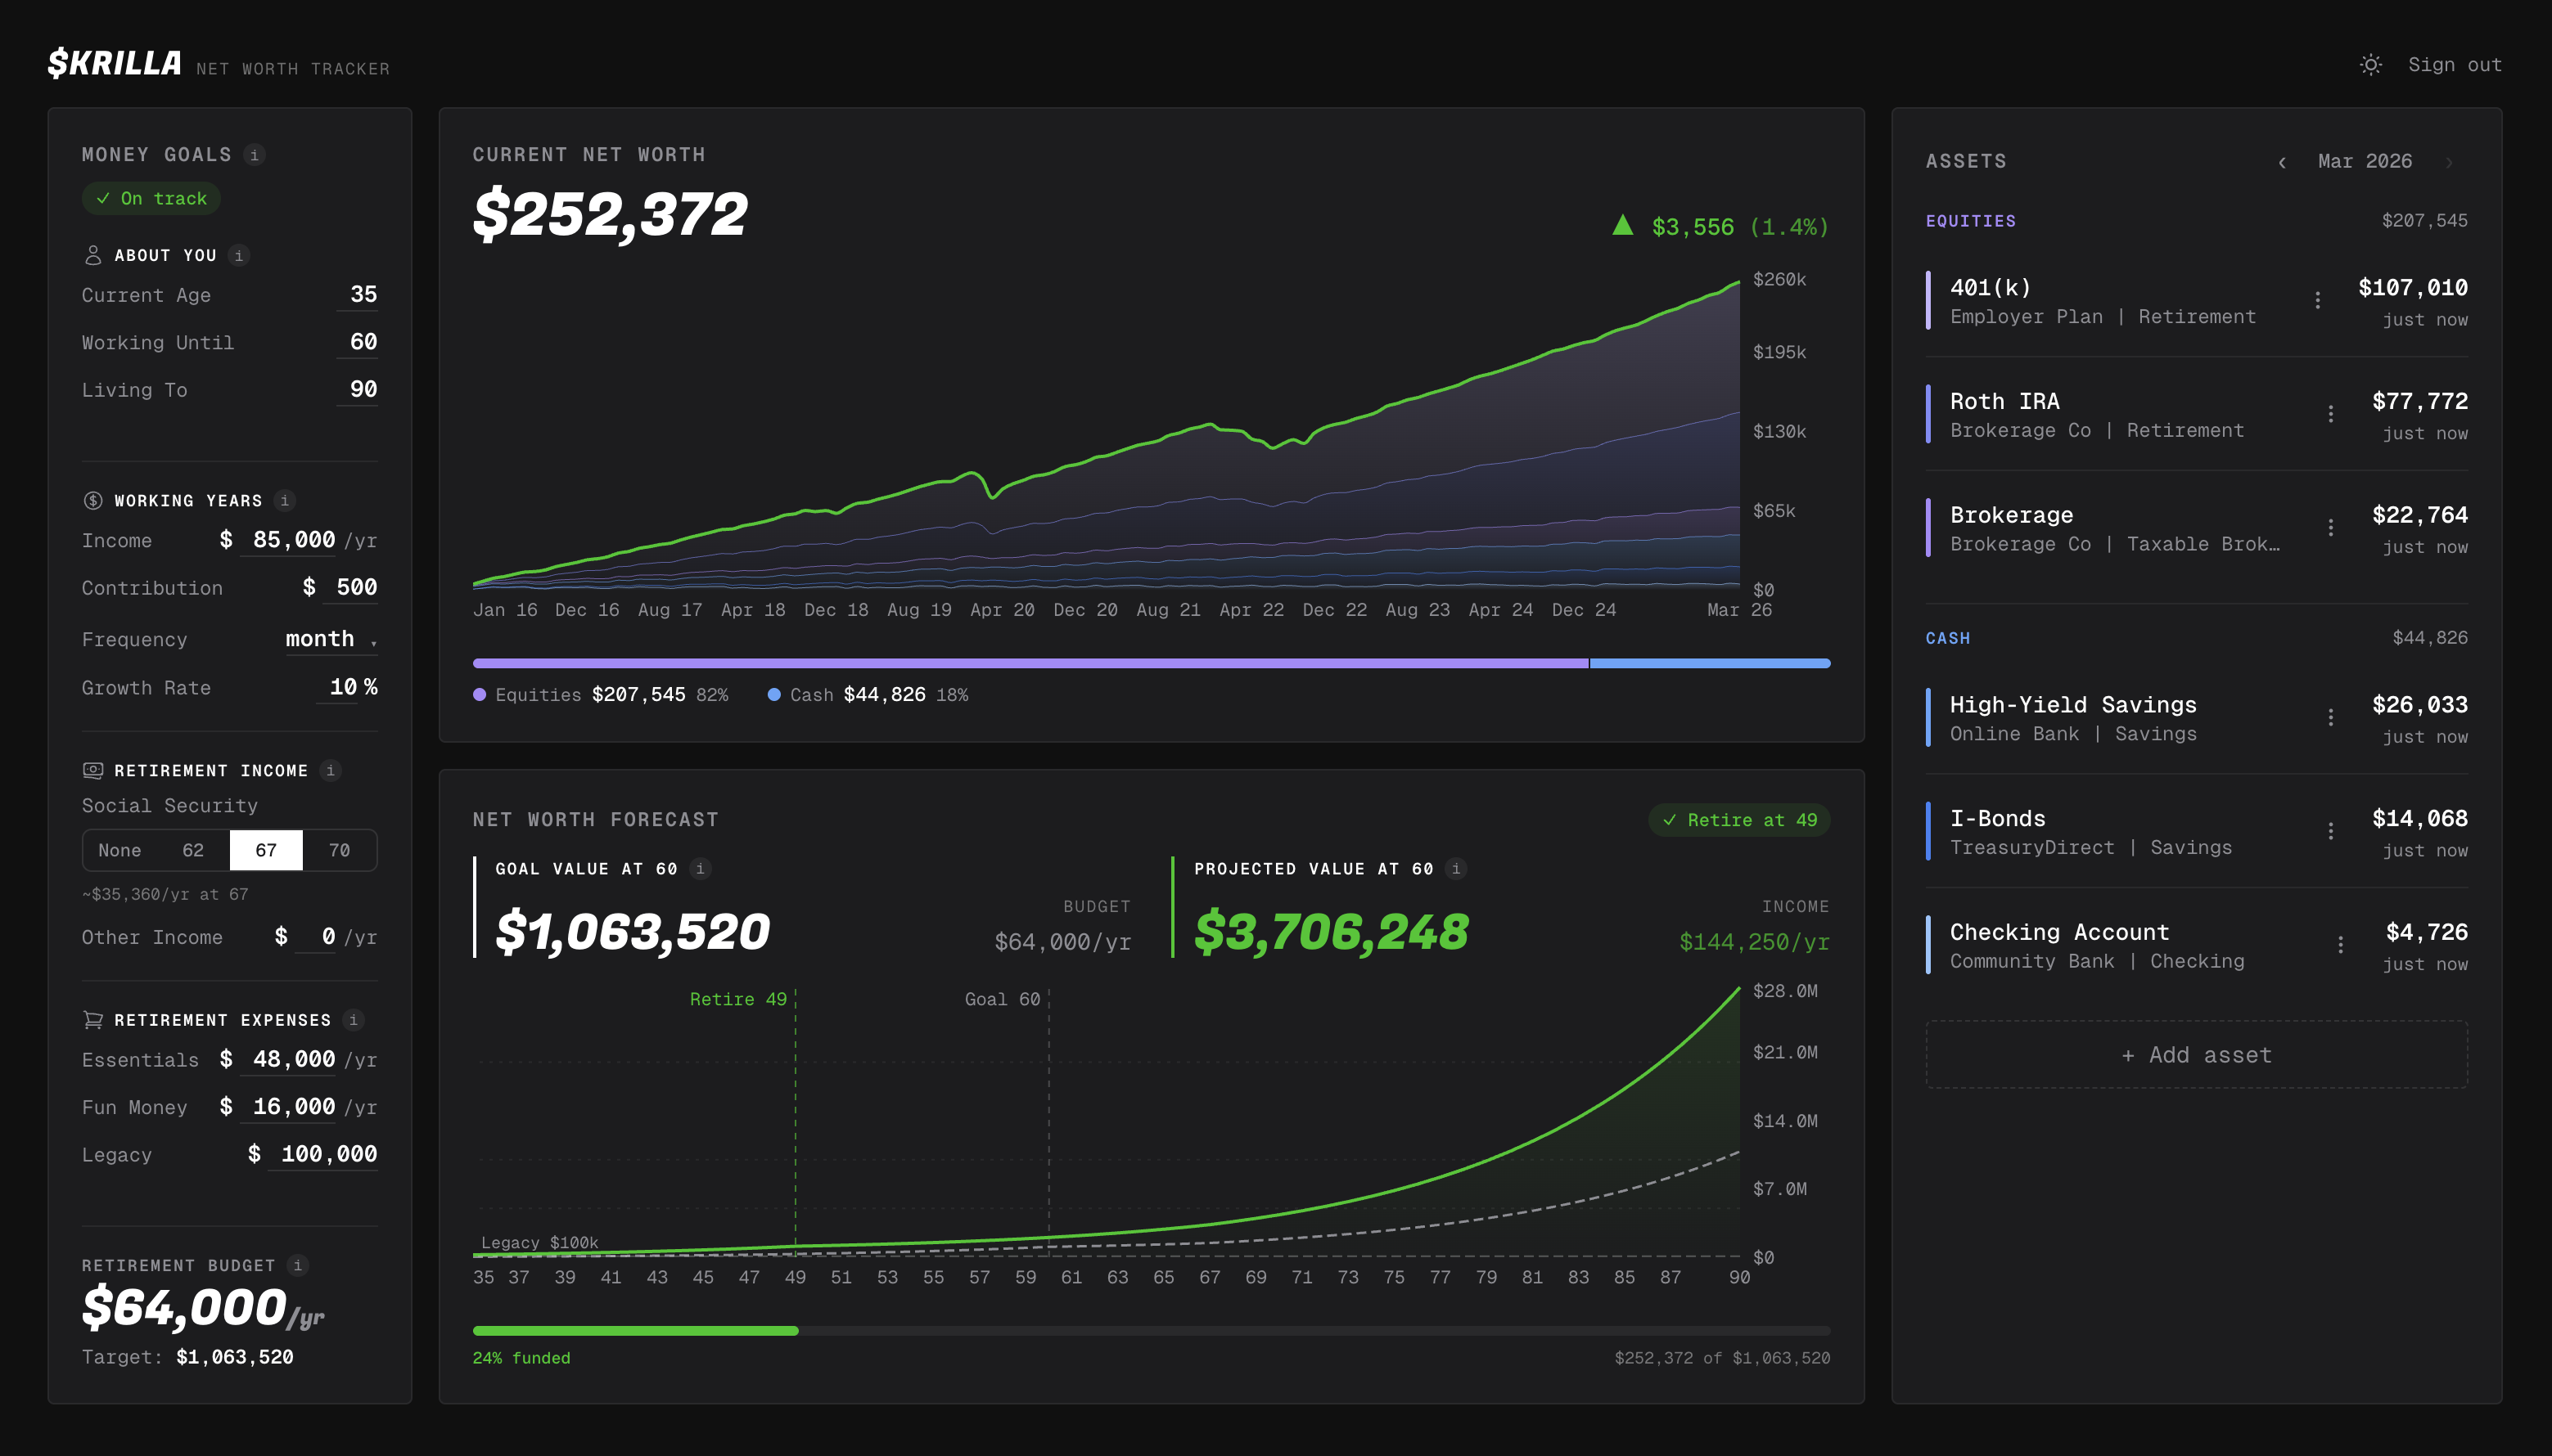
Task: Open the Frequency month dropdown
Action: pyautogui.click(x=330, y=639)
